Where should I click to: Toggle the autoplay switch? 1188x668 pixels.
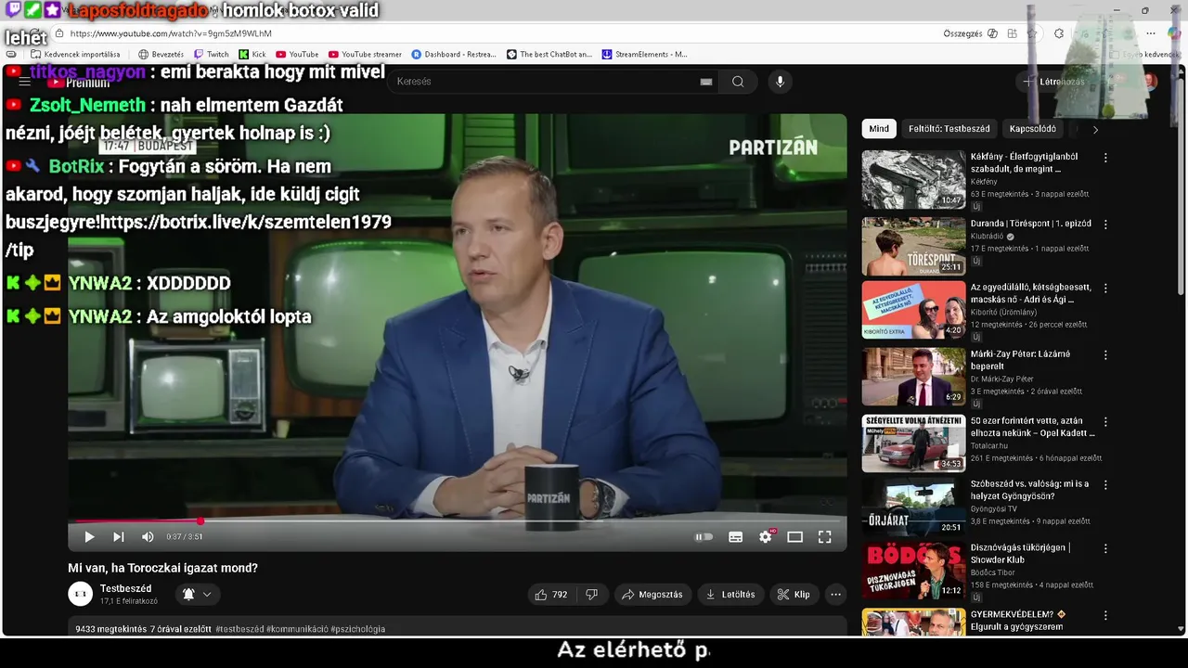tap(704, 536)
